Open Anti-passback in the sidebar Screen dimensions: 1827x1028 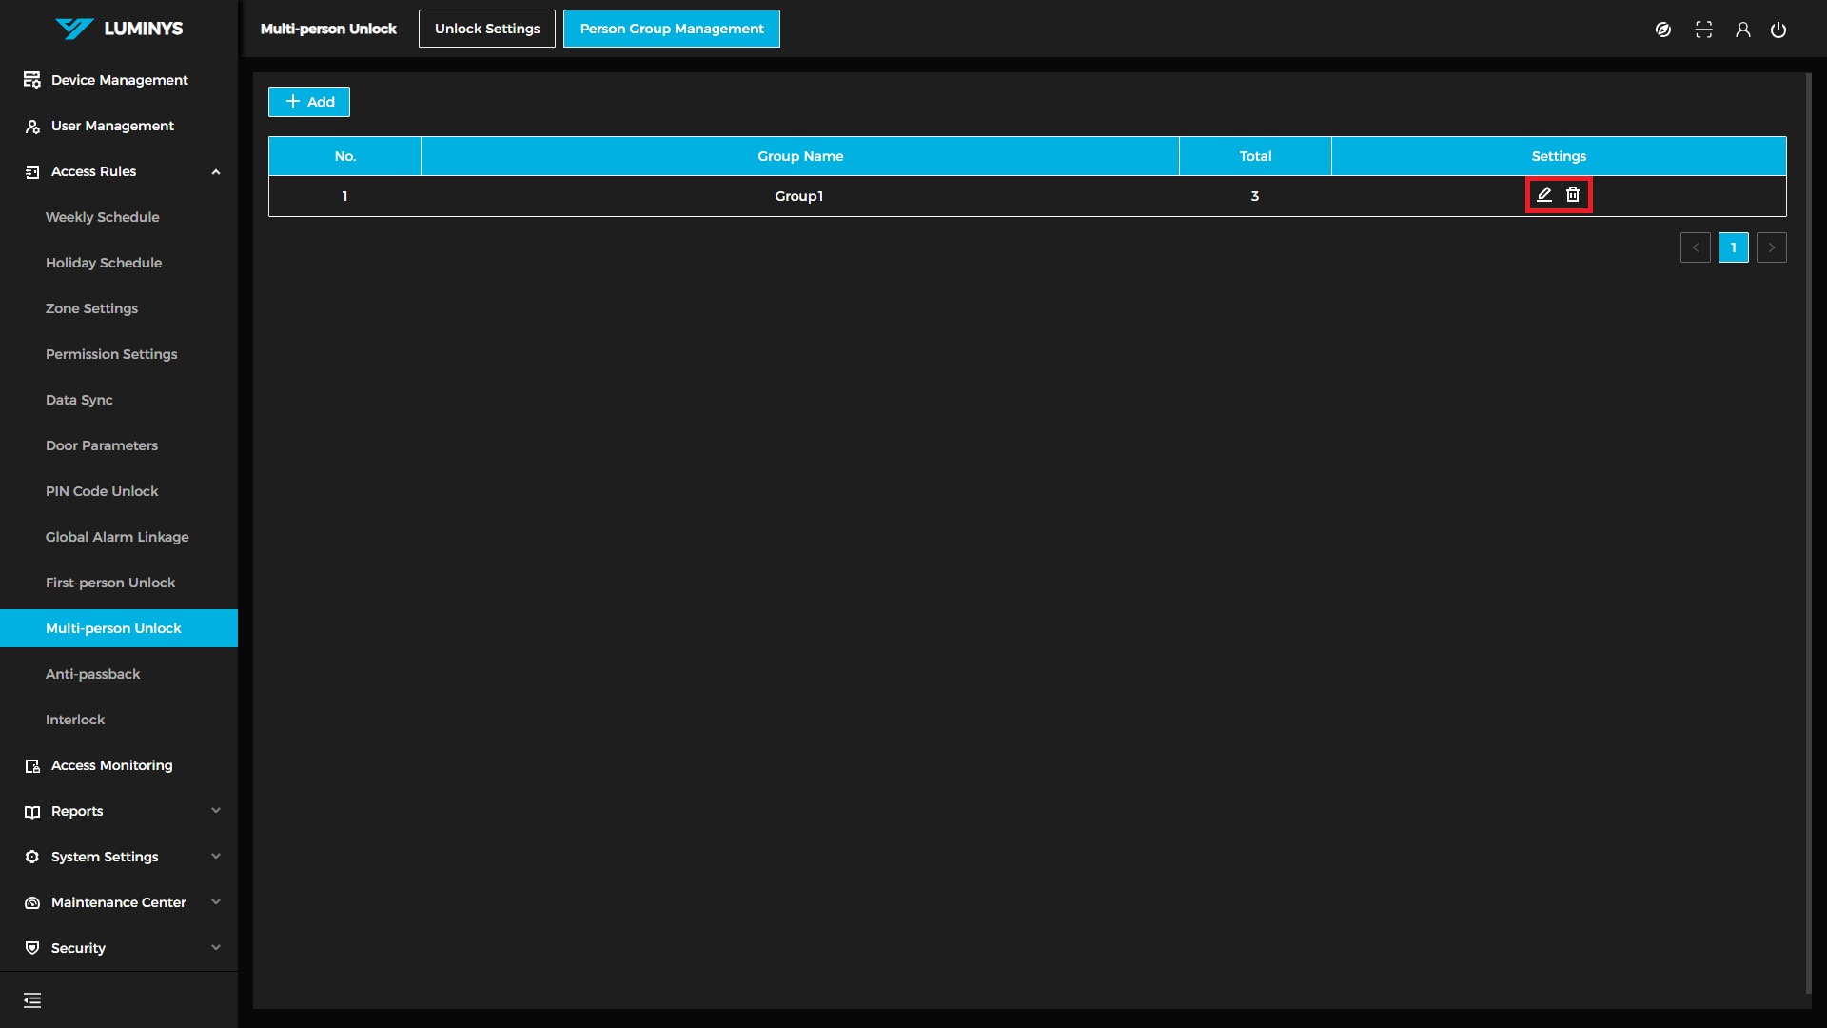[x=93, y=674]
